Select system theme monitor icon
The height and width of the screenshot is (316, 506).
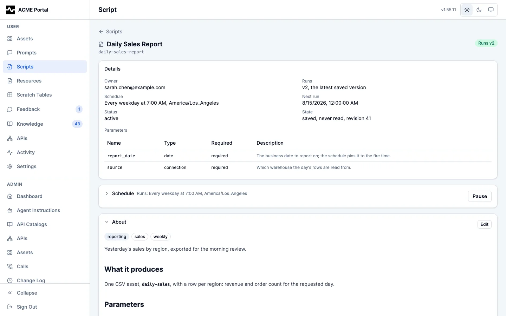point(491,10)
